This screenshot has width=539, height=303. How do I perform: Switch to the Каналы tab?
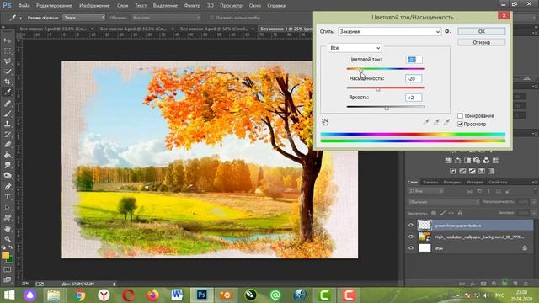point(430,182)
